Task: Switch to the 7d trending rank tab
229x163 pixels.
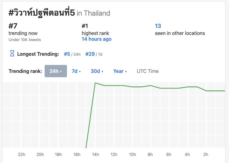Action: pyautogui.click(x=76, y=71)
